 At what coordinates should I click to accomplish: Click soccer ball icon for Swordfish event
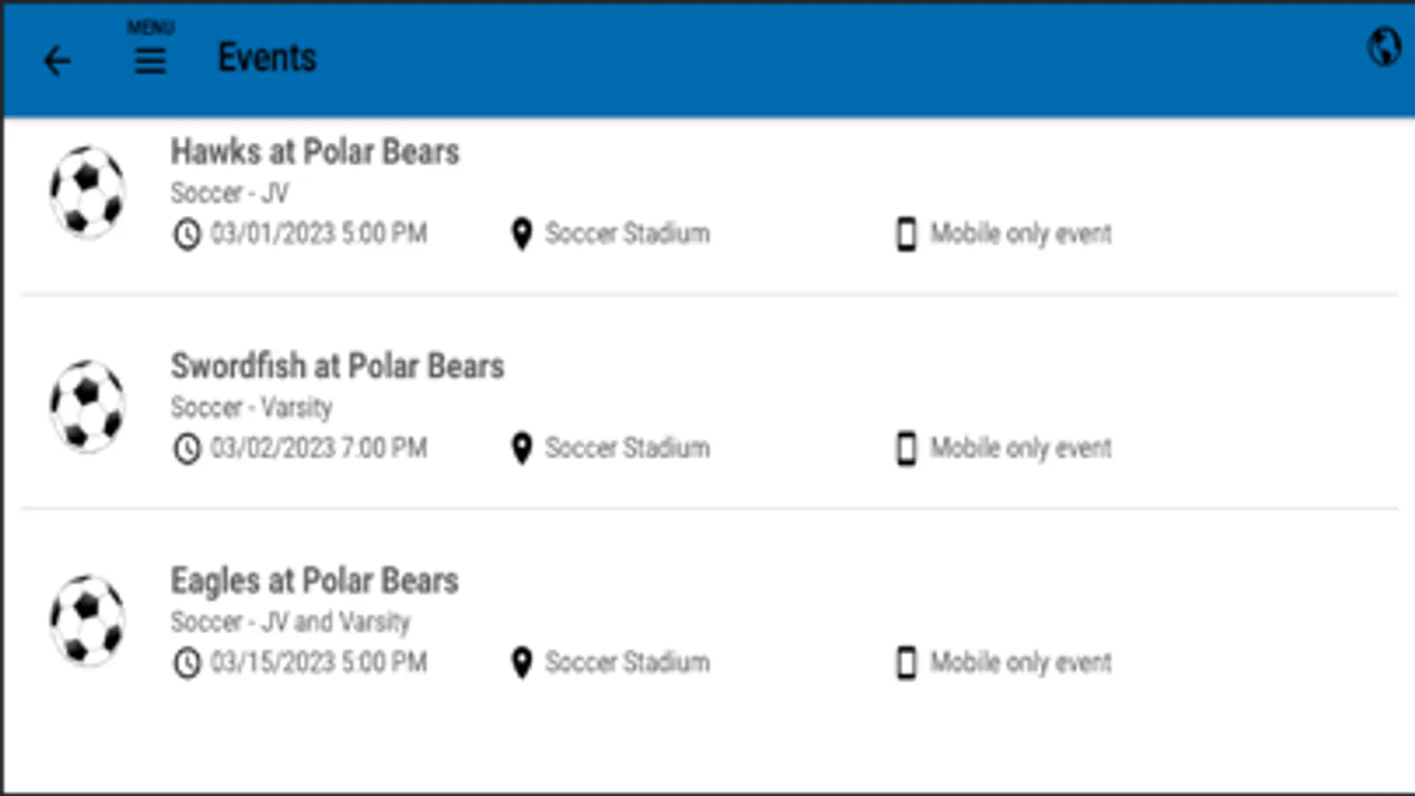pyautogui.click(x=87, y=407)
